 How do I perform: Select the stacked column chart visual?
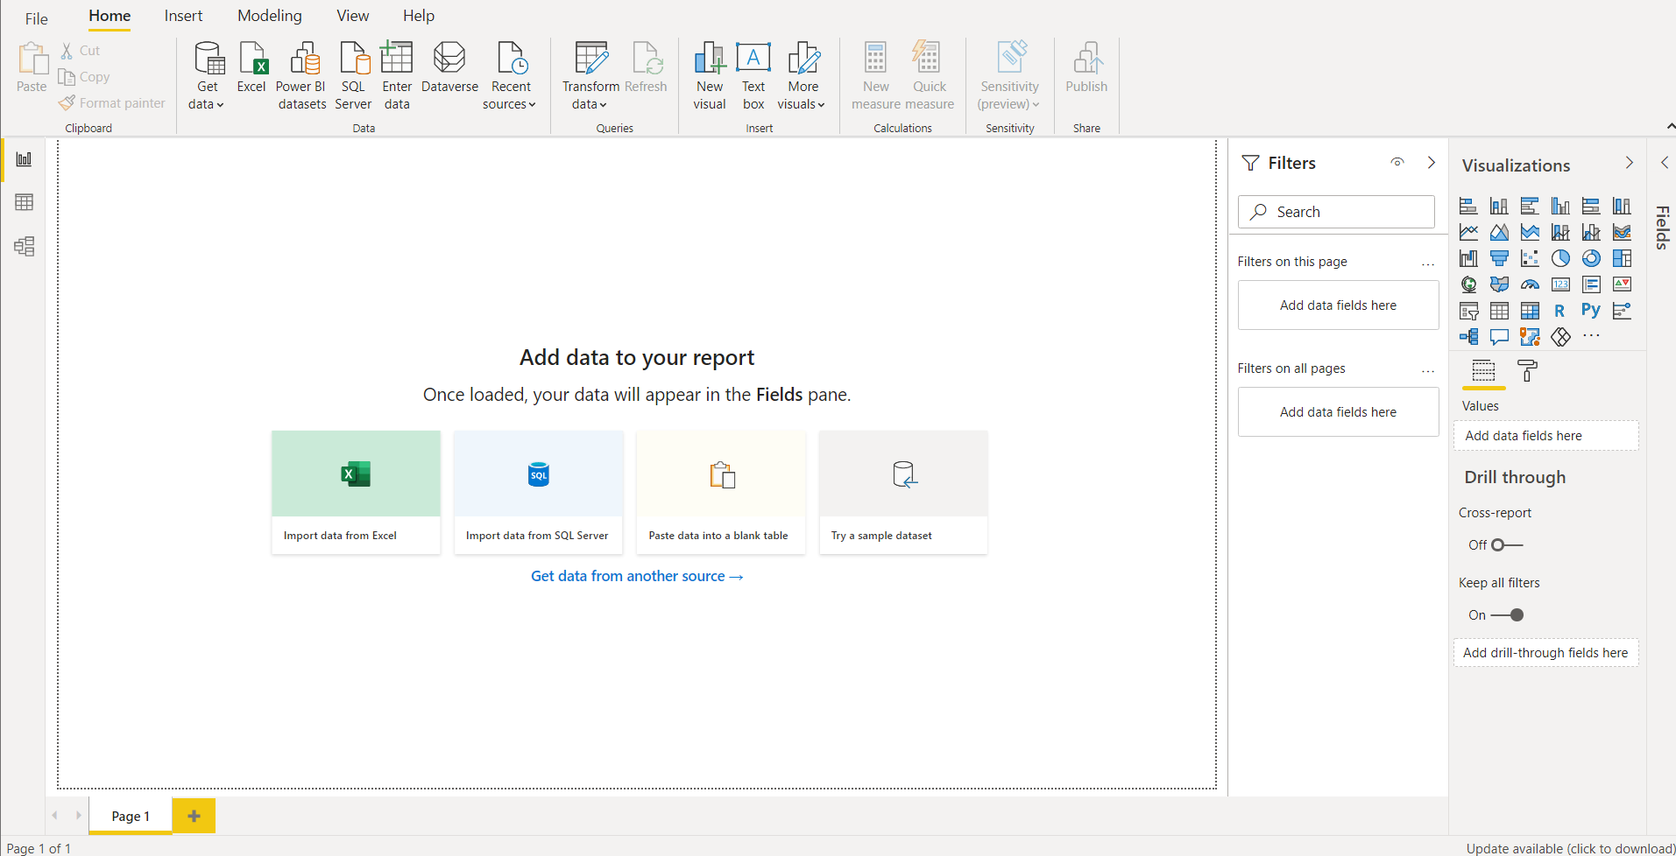coord(1499,207)
